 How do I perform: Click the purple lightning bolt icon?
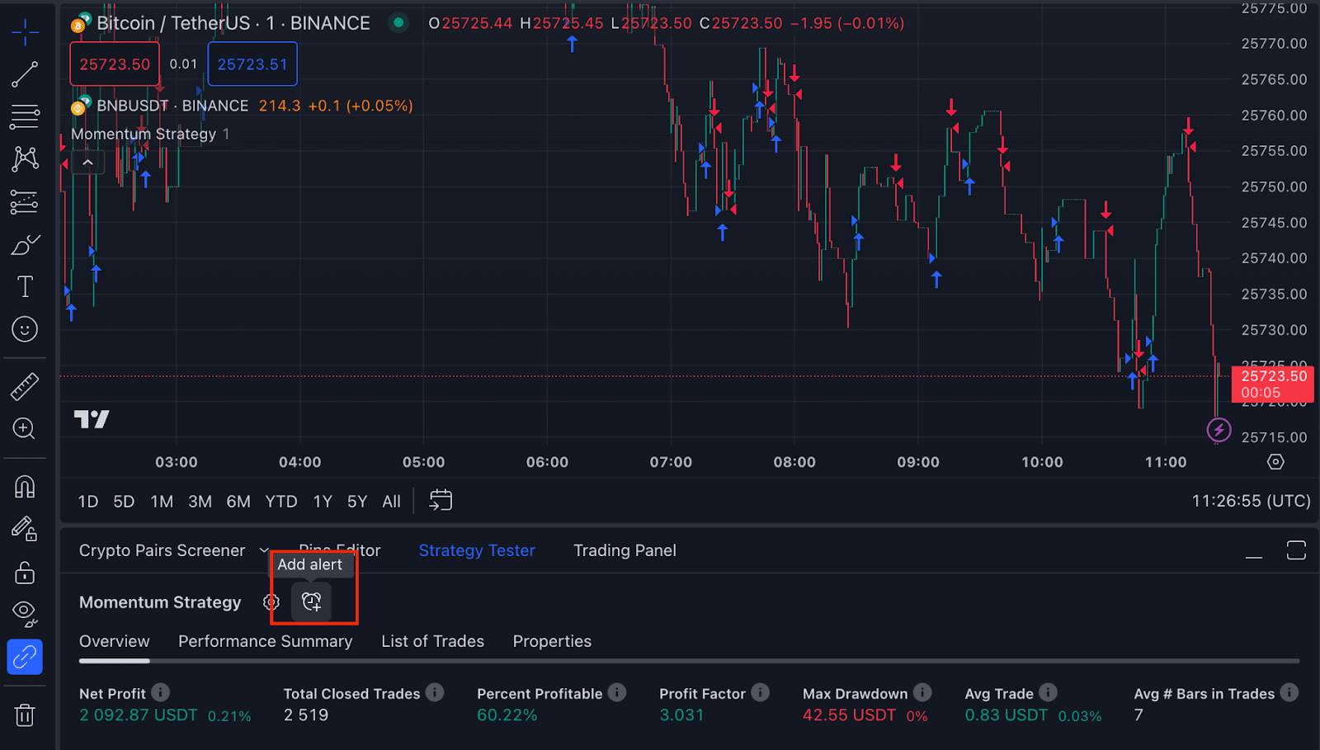click(1219, 430)
